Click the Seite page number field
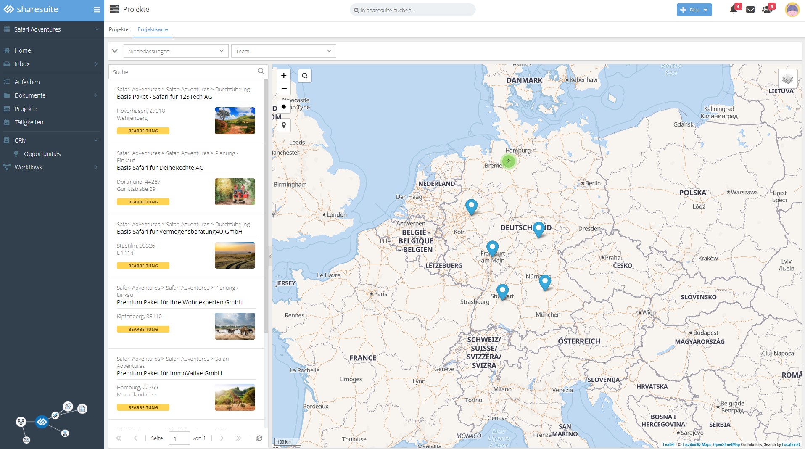 point(179,438)
